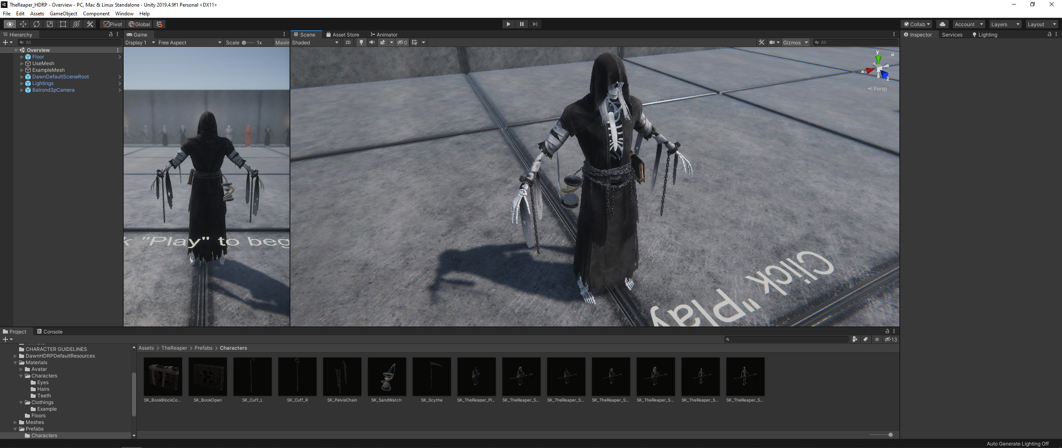Open the Free Aspect dropdown
This screenshot has width=1062, height=448.
pos(190,42)
